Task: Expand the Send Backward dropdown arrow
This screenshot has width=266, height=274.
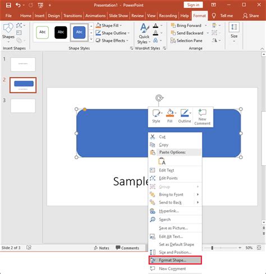Action: (x=208, y=33)
